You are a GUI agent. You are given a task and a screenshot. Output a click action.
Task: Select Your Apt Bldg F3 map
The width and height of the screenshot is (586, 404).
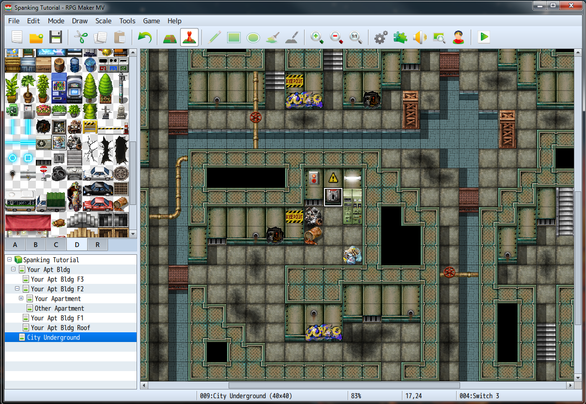pyautogui.click(x=57, y=279)
